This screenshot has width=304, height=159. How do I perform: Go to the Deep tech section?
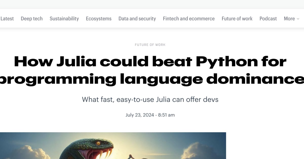(31, 18)
